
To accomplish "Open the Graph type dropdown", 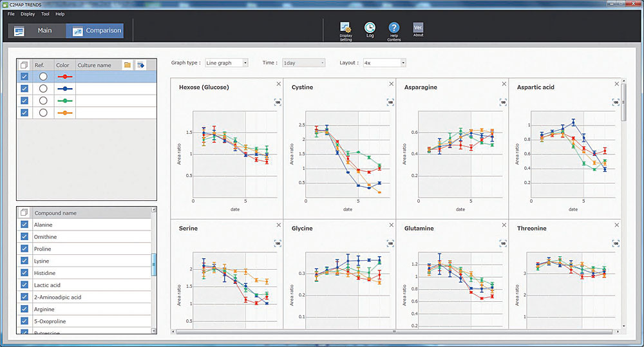I will tap(227, 63).
